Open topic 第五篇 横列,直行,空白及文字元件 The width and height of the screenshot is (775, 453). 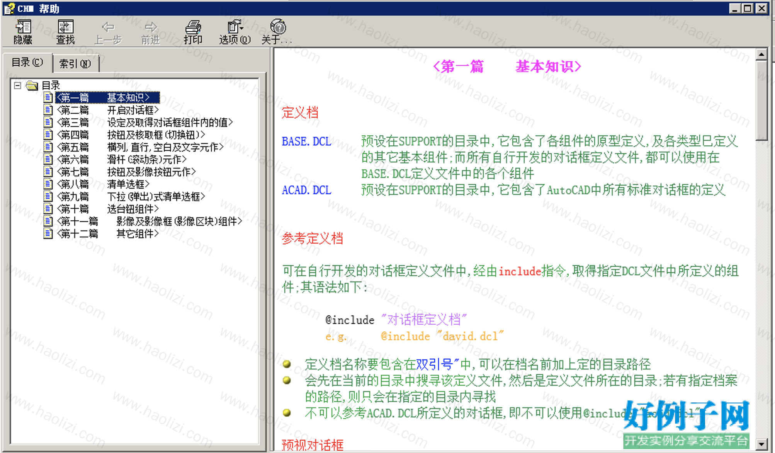[140, 147]
